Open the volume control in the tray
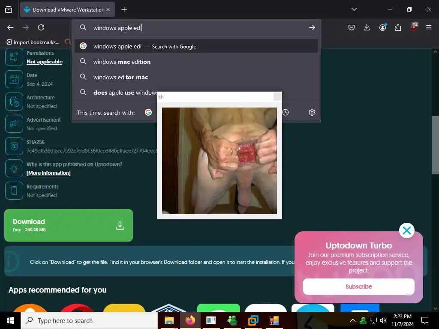 coord(383,320)
